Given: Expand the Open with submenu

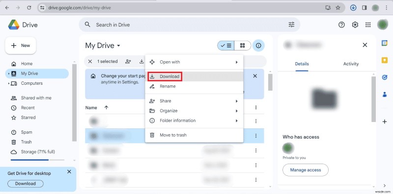Looking at the screenshot, I should coord(236,62).
